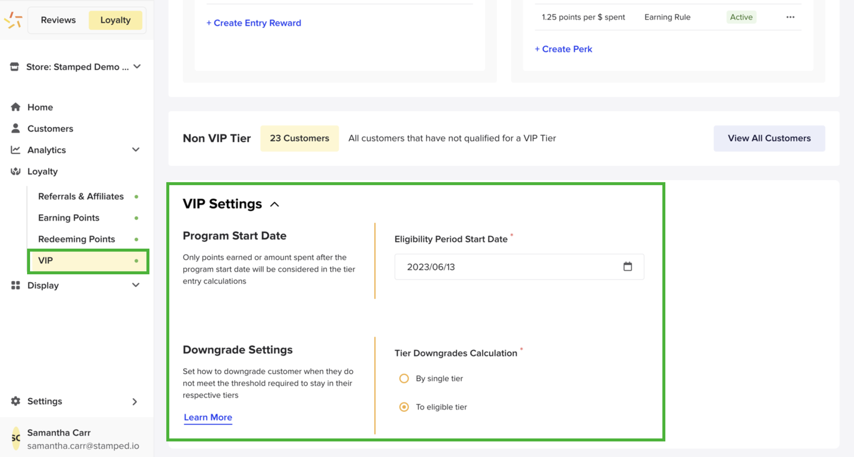
Task: Click the green status dot beside VIP
Action: tap(136, 261)
